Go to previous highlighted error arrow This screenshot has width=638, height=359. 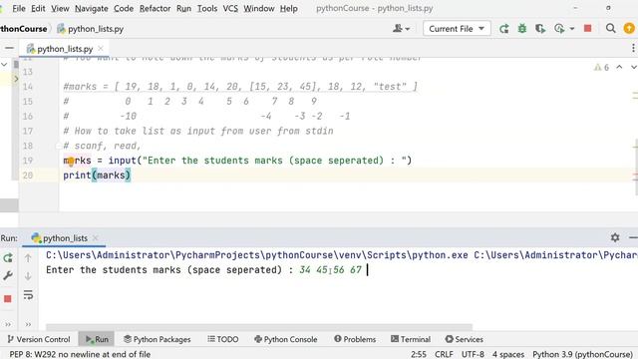point(619,67)
